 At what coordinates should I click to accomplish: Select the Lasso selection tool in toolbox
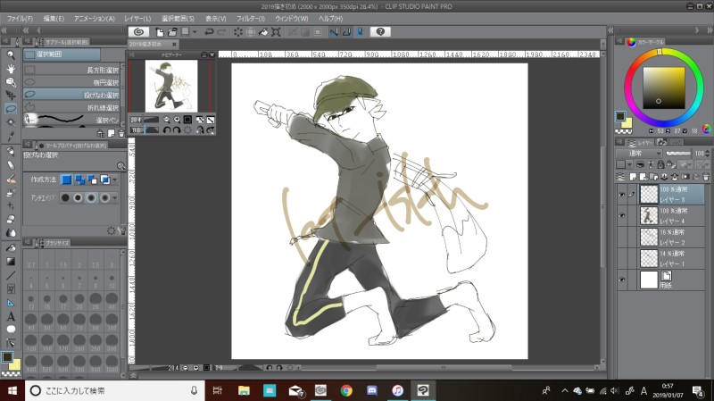coord(11,108)
